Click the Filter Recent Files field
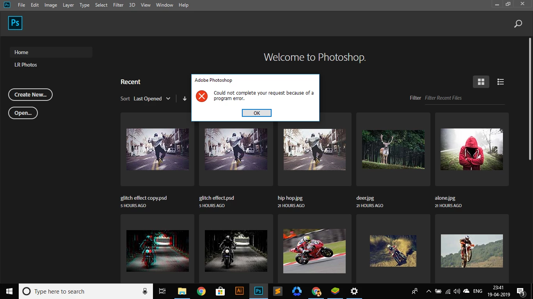Screen dimensions: 533x299 [464, 98]
